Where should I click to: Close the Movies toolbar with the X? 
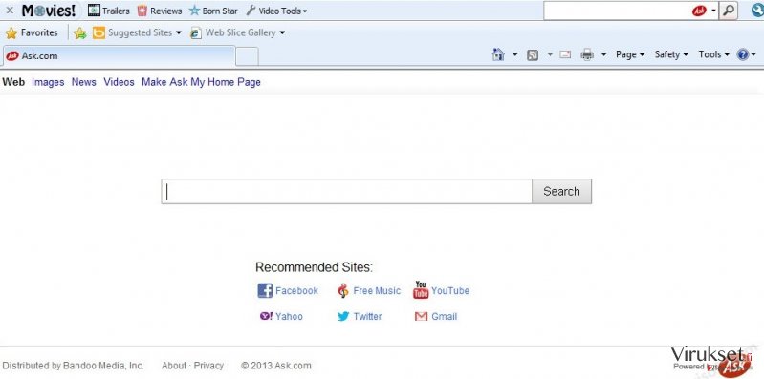[x=10, y=11]
